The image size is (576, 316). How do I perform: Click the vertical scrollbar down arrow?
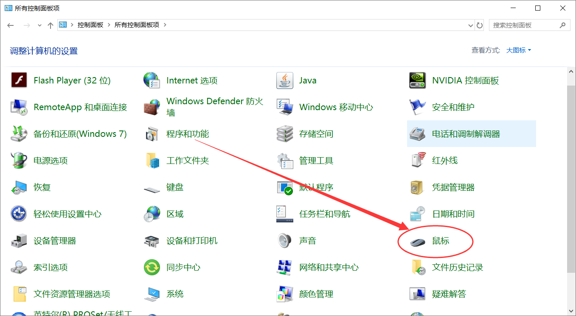click(571, 311)
